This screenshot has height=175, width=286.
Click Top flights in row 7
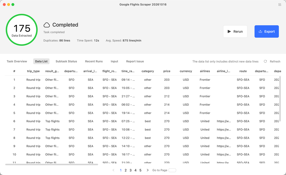click(x=52, y=130)
